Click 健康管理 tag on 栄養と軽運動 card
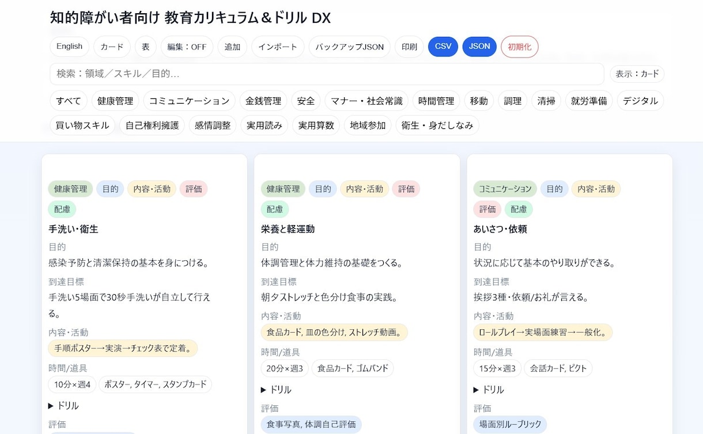Image resolution: width=703 pixels, height=434 pixels. tap(283, 189)
